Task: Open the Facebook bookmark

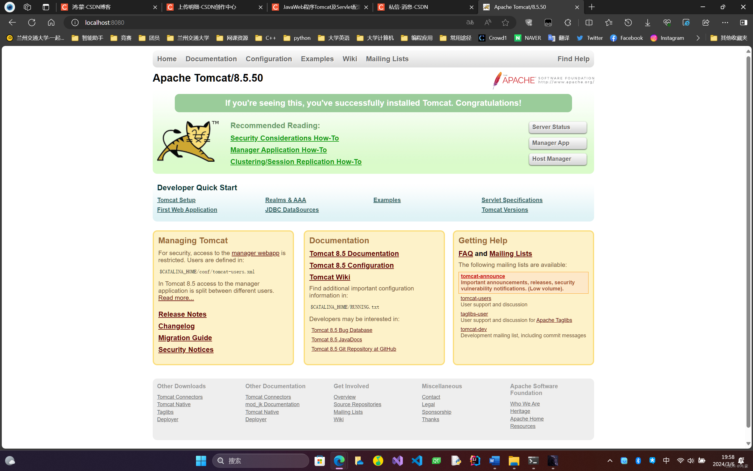Action: (x=626, y=38)
